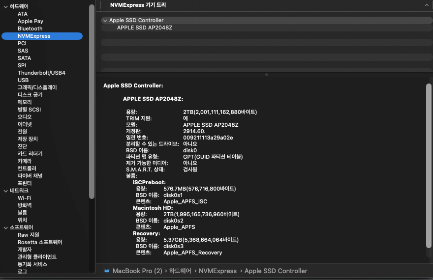Select 컨트롤러 in the sidebar

27,168
